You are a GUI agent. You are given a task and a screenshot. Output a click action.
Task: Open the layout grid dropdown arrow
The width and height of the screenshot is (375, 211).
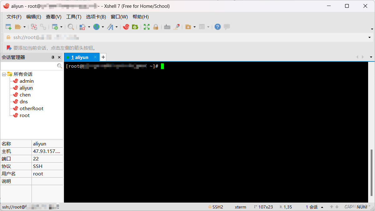click(x=208, y=27)
